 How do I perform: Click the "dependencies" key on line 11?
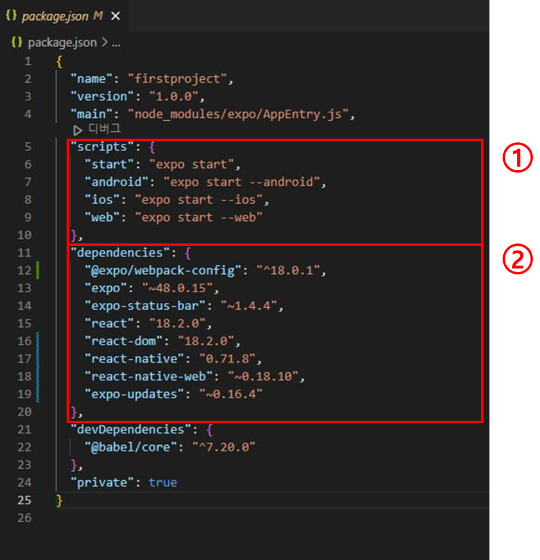point(120,253)
